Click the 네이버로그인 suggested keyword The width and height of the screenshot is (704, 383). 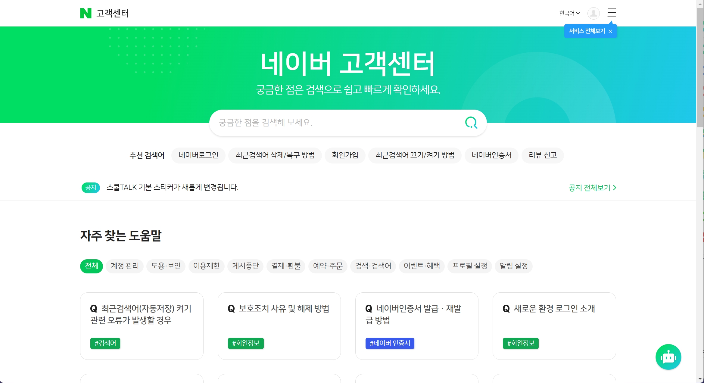click(198, 155)
